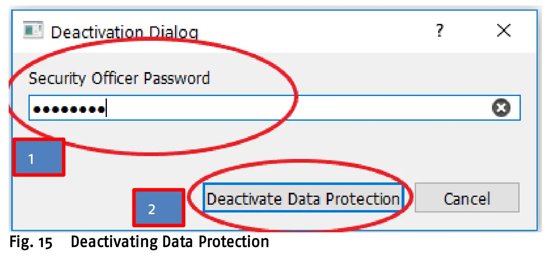546x257 pixels.
Task: Confirm deactivation via Deactivate Data Protection
Action: [x=304, y=199]
